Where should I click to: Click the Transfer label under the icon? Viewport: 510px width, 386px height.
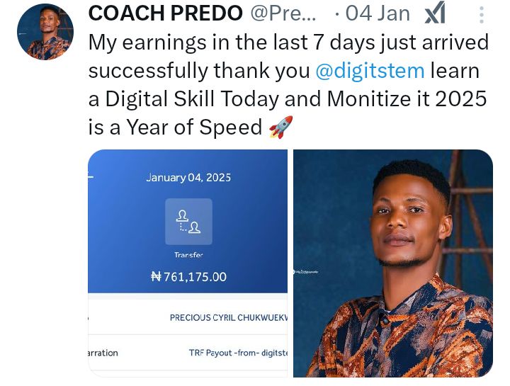(x=188, y=255)
